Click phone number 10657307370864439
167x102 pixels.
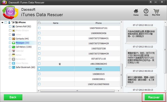pos(99,54)
